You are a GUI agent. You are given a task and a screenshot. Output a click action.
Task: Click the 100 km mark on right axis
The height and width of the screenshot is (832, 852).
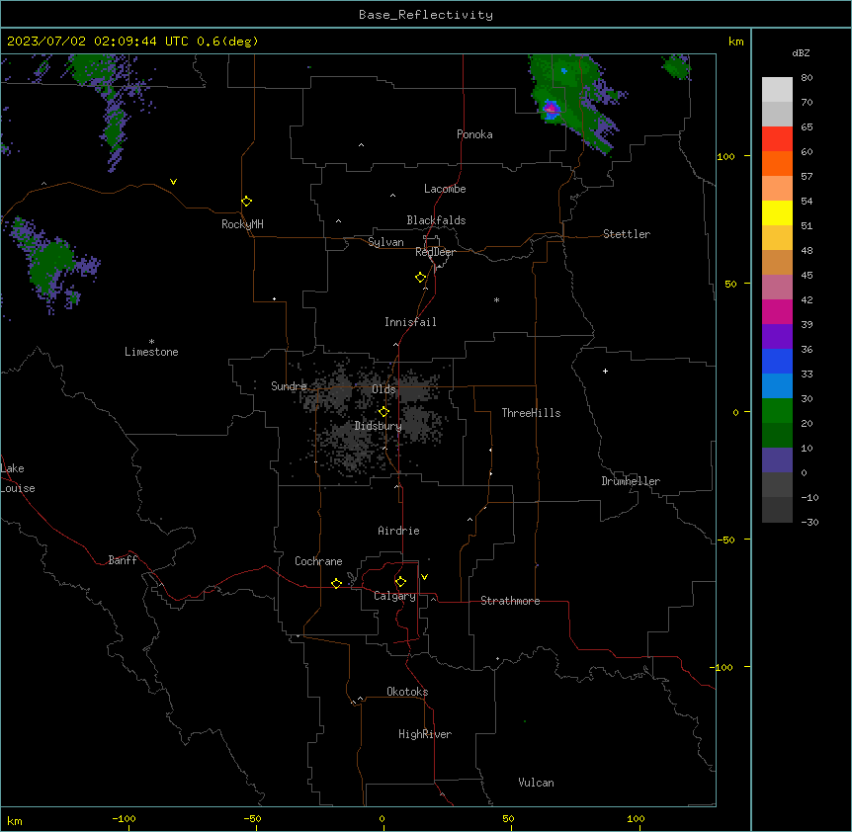click(725, 156)
